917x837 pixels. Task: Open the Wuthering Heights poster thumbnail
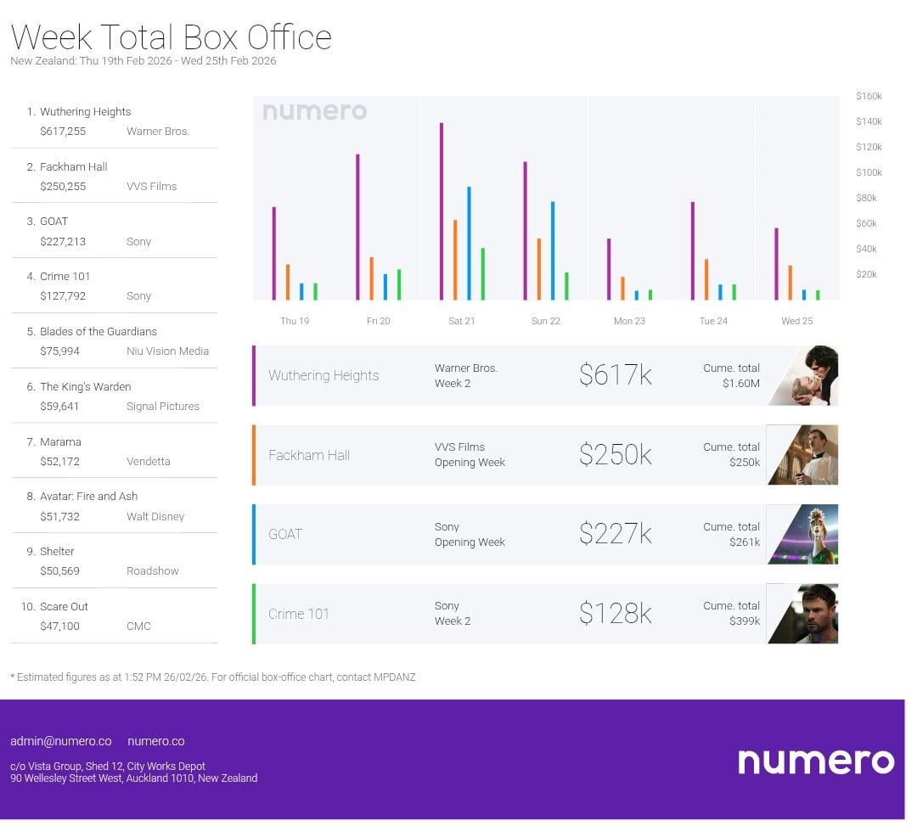tap(803, 375)
